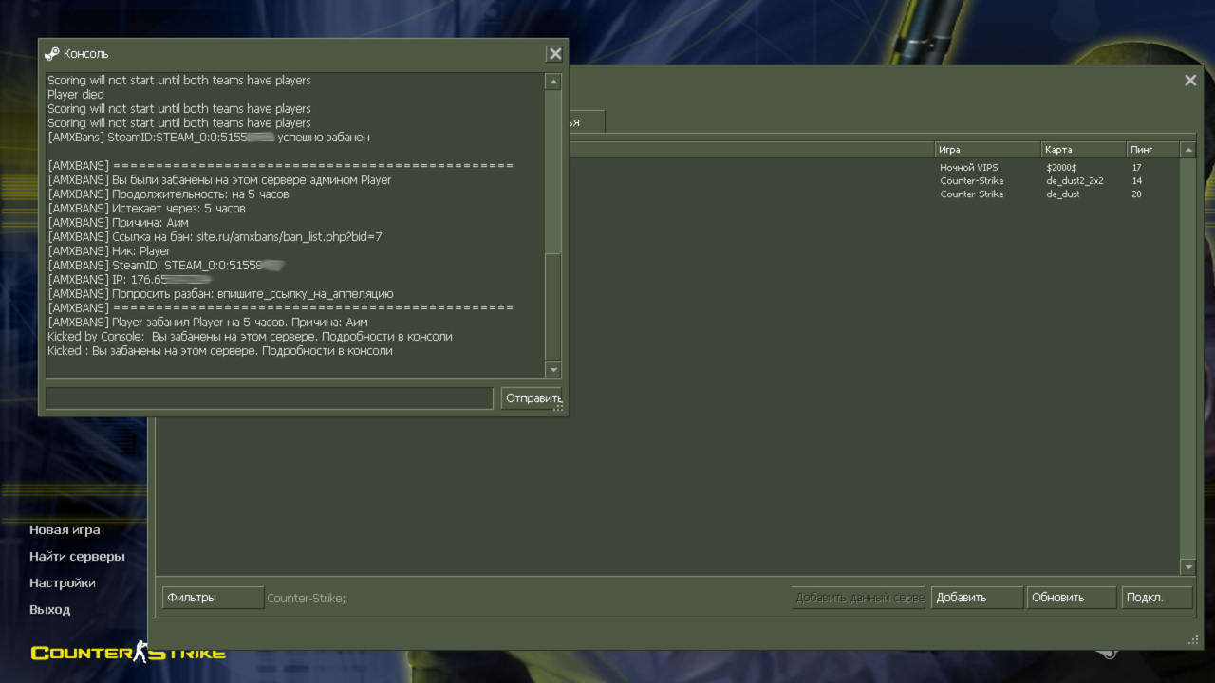
Task: Click the down arrow on the server list scrollbar
Action: point(1187,566)
